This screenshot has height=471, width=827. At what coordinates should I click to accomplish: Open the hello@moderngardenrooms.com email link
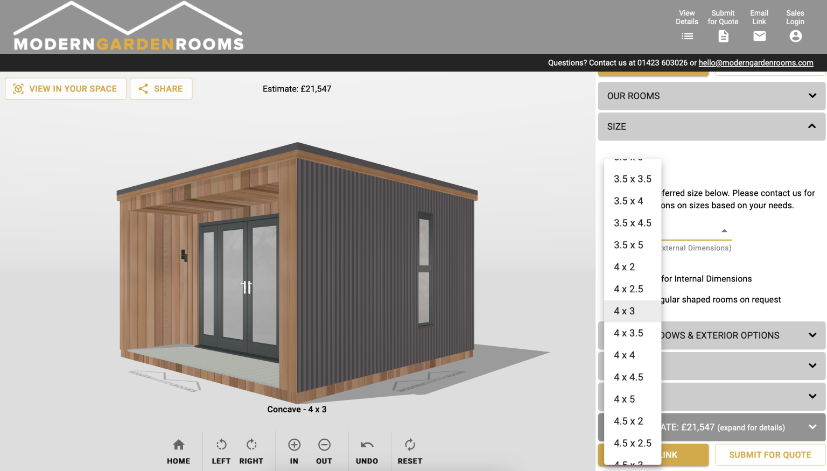755,63
